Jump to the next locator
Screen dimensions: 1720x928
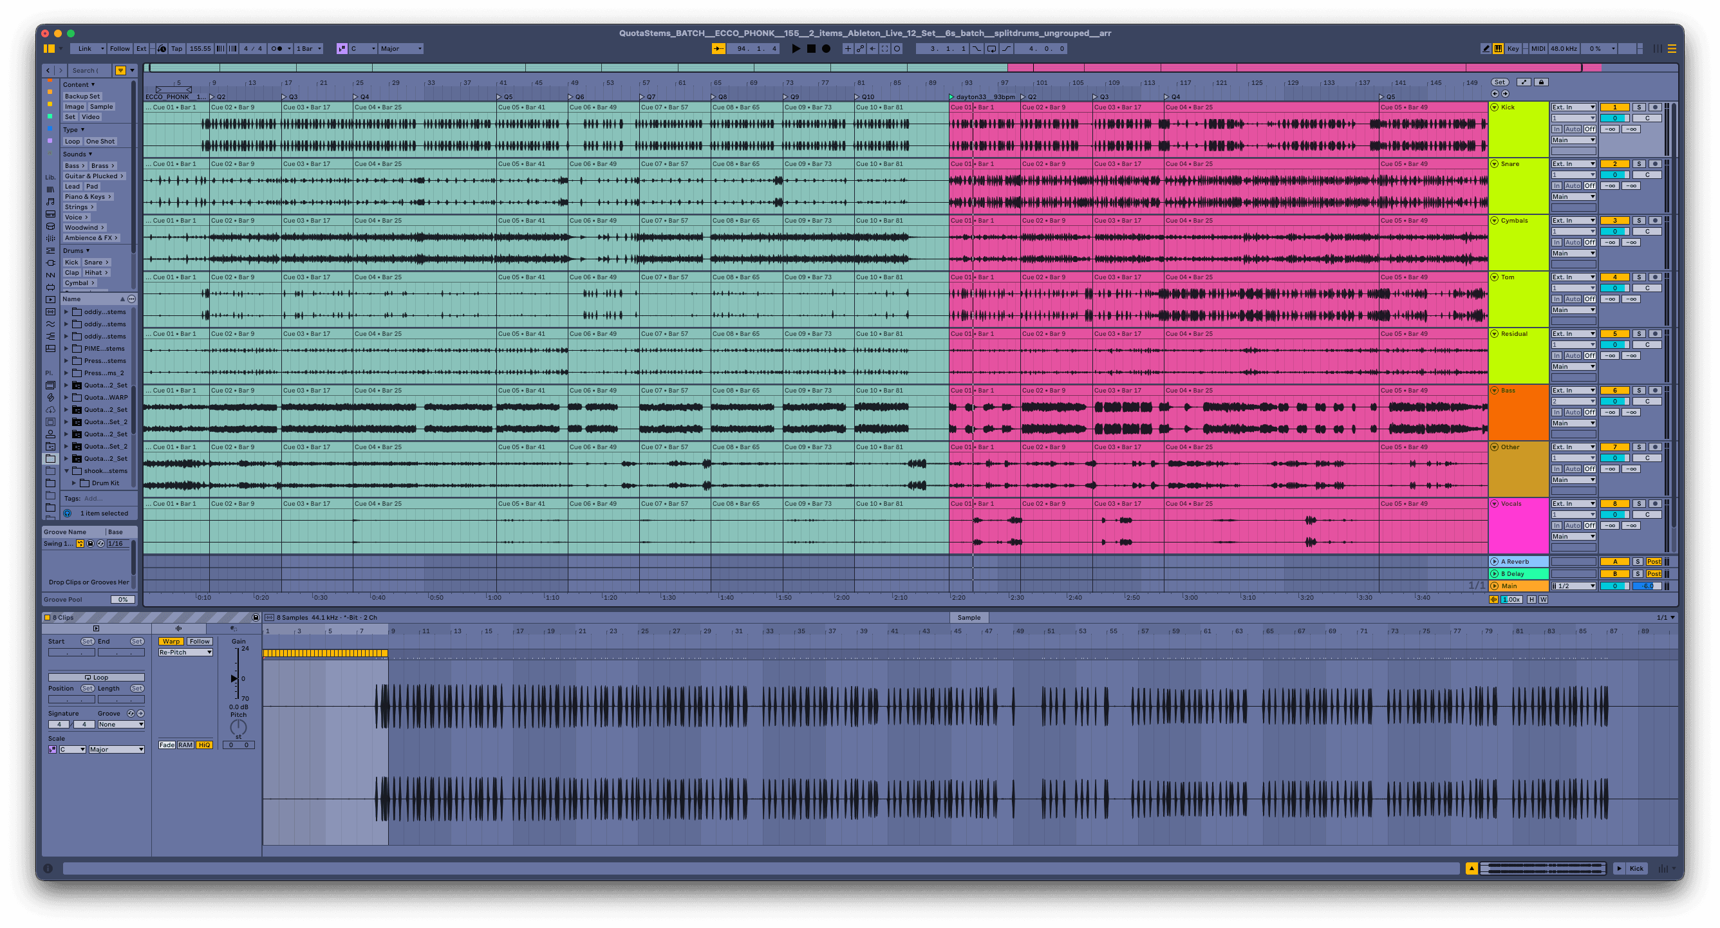pyautogui.click(x=1505, y=93)
